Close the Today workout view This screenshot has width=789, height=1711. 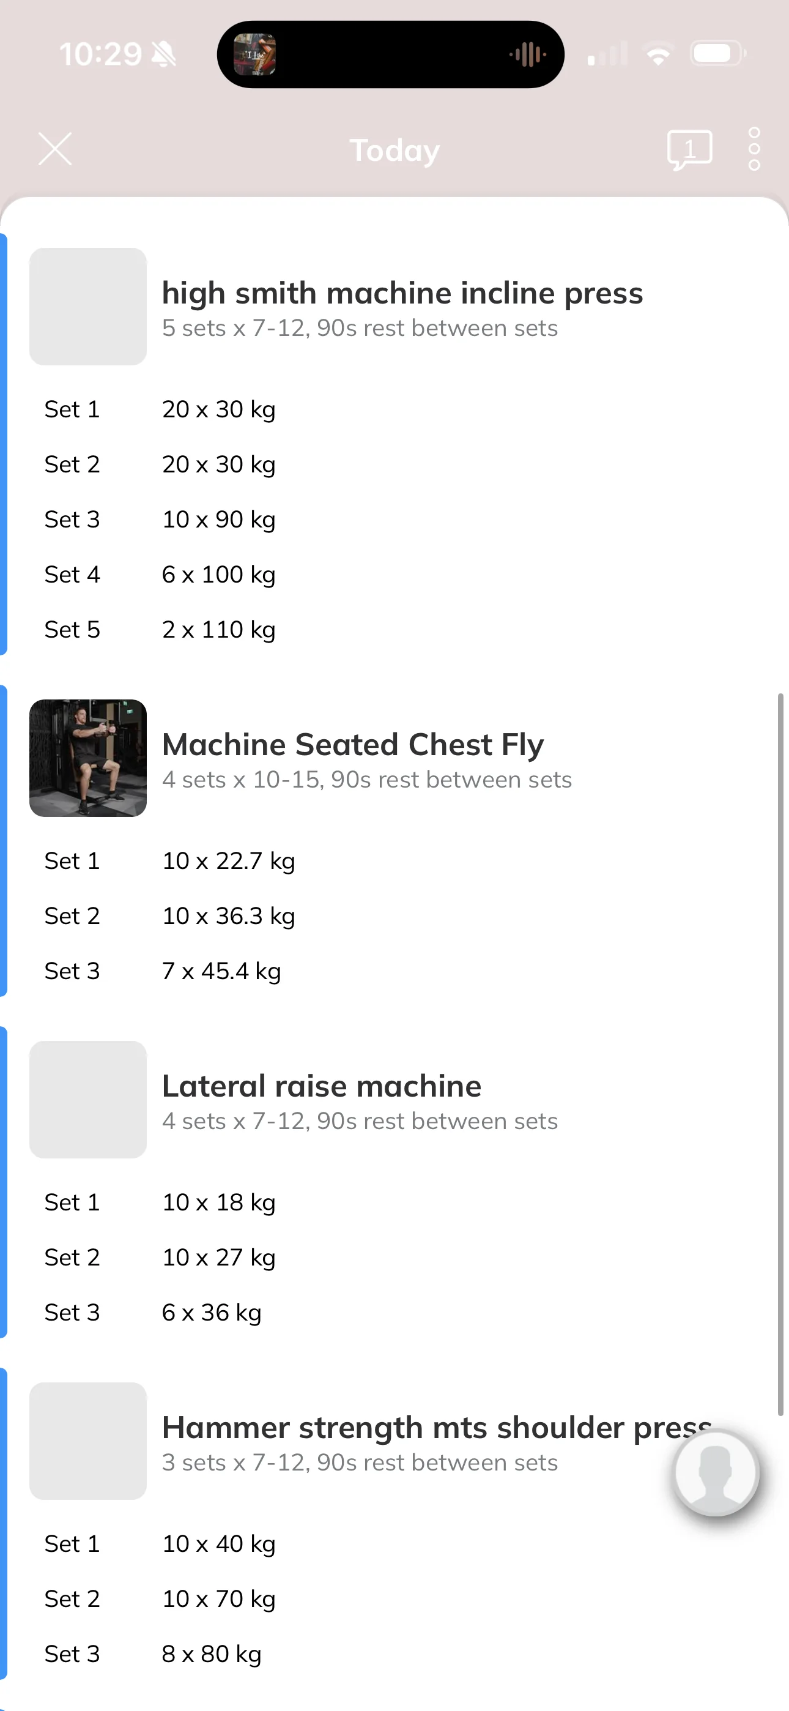pos(55,149)
